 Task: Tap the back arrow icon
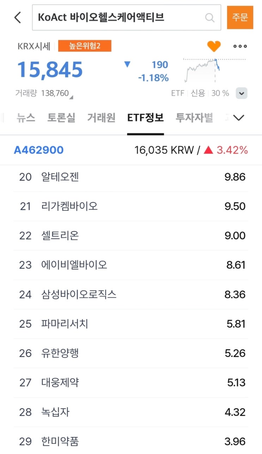point(18,17)
